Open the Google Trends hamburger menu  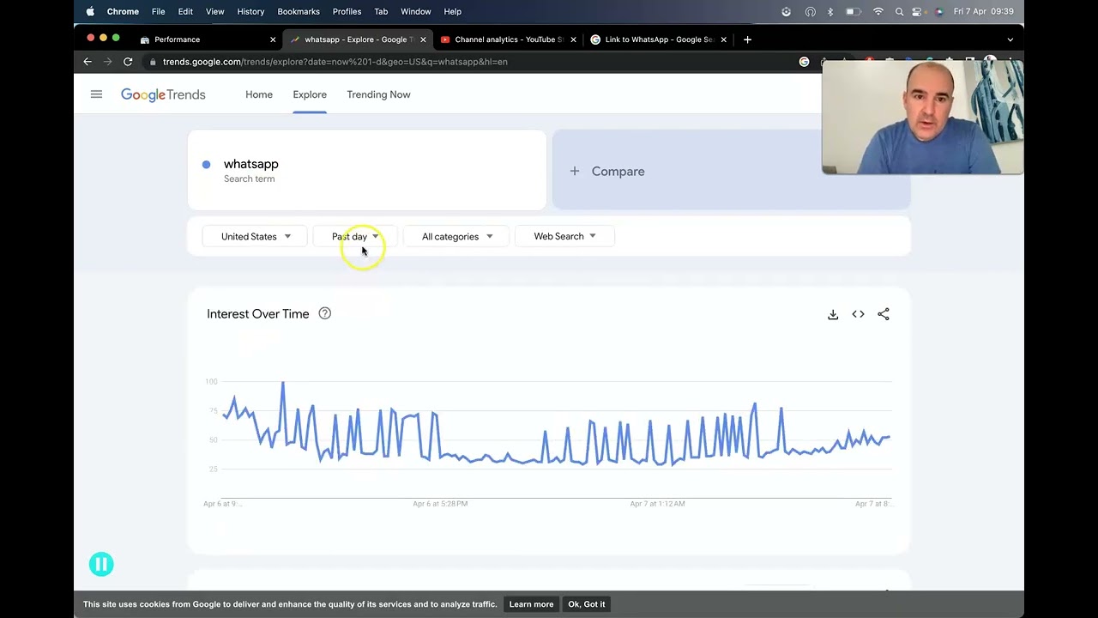(x=96, y=94)
